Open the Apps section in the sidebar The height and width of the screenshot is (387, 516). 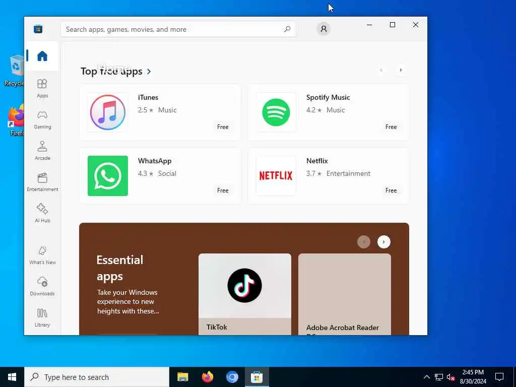tap(42, 89)
